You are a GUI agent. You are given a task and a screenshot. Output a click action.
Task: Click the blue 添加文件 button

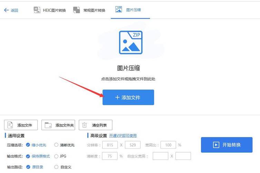(128, 97)
